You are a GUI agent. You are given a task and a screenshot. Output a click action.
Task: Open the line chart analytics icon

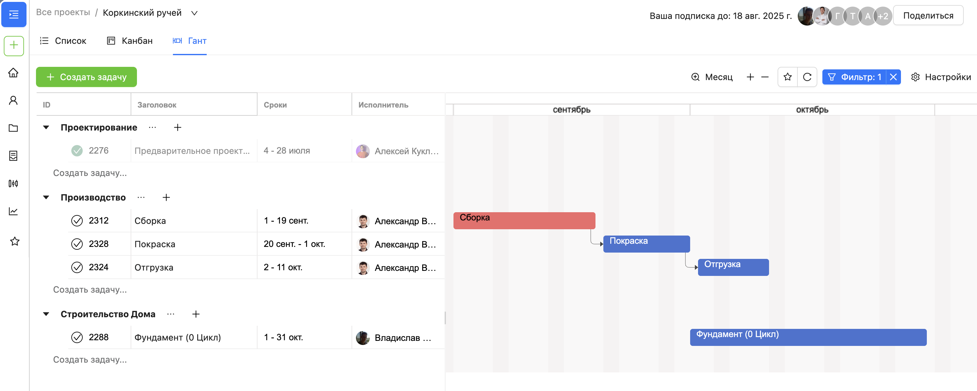14,211
